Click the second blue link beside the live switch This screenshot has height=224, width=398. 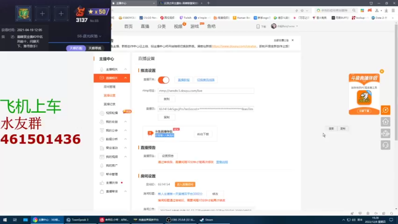(205, 80)
